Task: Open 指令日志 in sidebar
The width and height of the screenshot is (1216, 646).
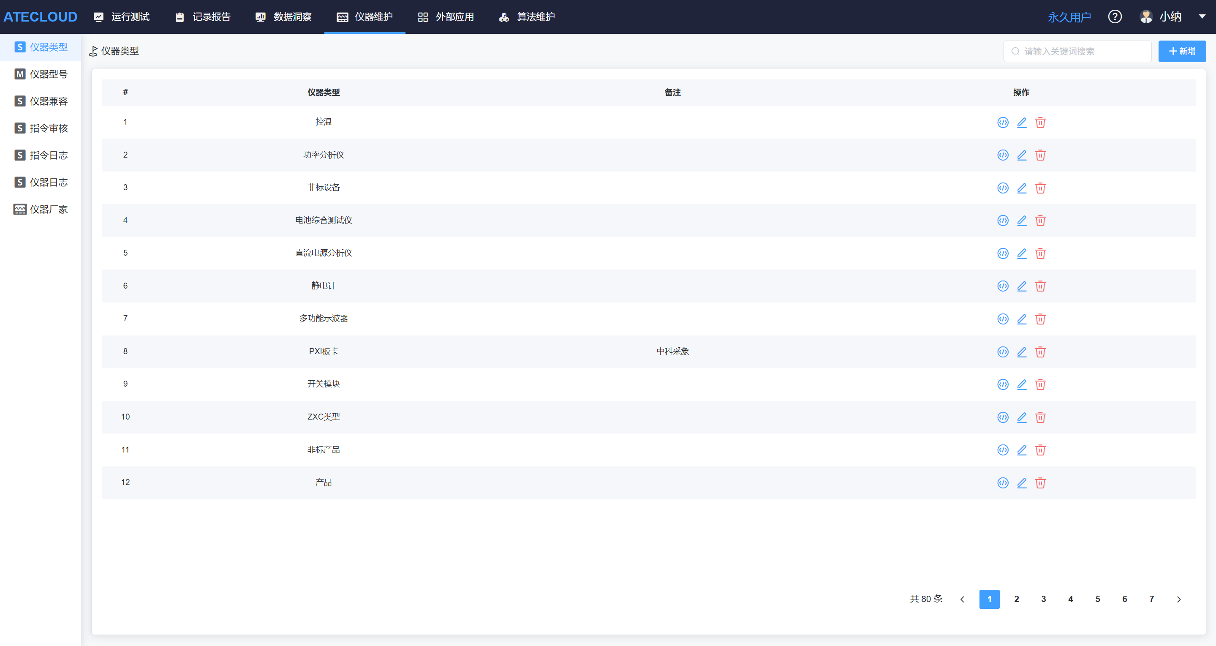Action: [x=41, y=155]
